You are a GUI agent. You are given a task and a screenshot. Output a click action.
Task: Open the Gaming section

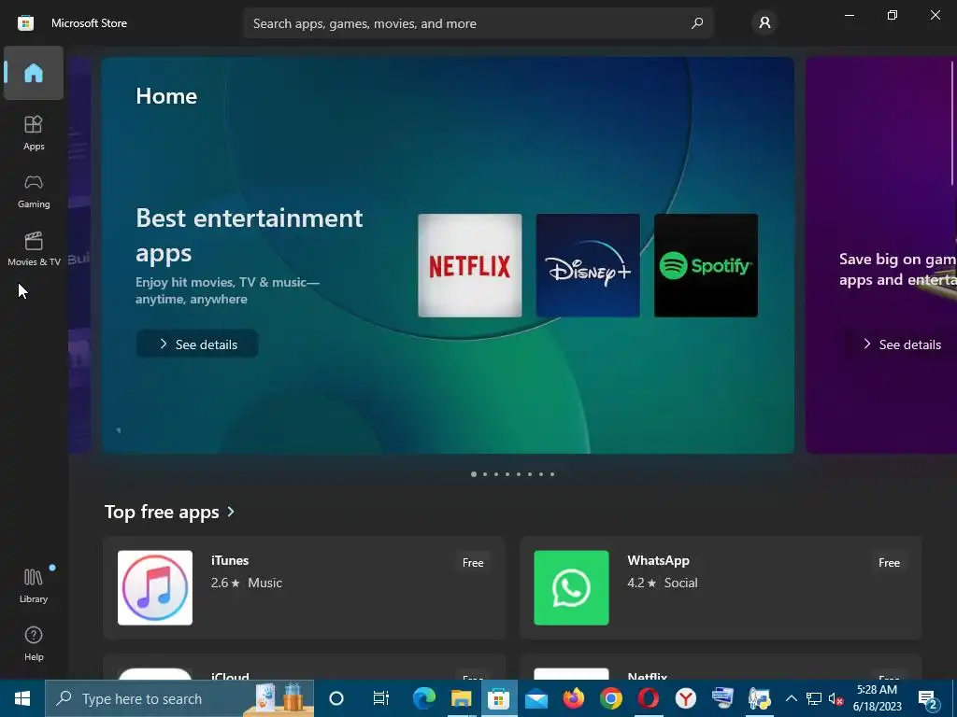click(x=34, y=190)
